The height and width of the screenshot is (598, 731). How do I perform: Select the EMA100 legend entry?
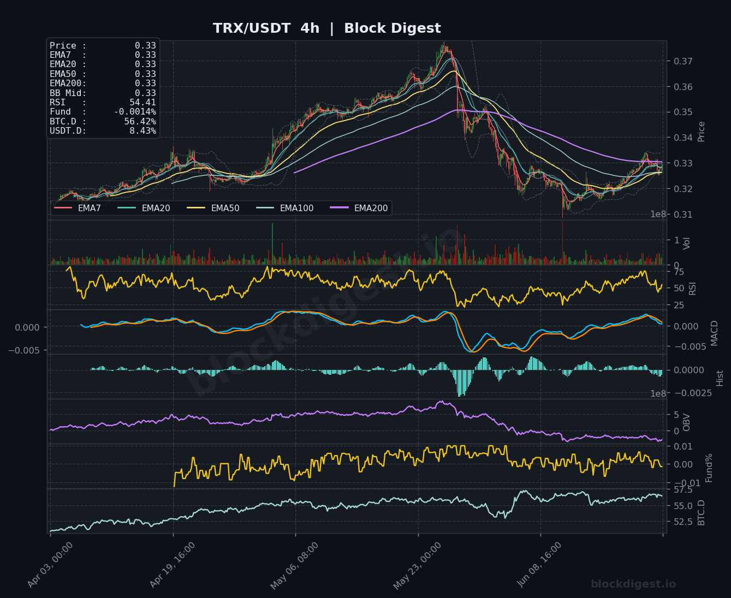point(285,208)
